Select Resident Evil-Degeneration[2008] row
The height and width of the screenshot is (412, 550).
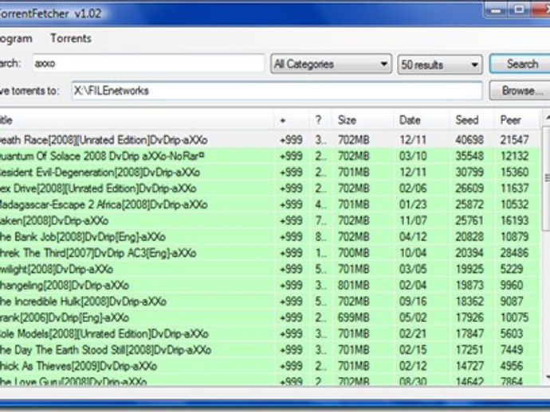pos(269,172)
